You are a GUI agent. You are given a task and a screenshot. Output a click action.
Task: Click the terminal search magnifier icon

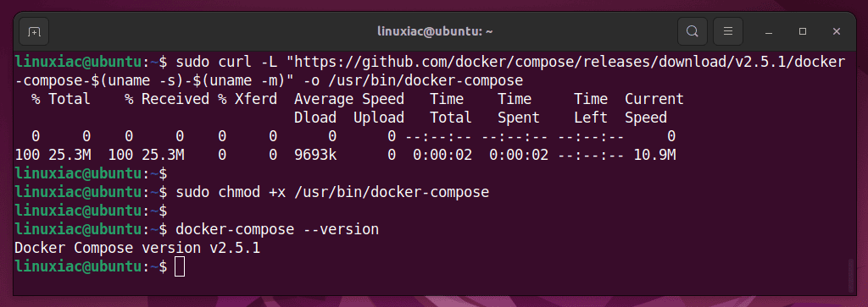pos(693,31)
